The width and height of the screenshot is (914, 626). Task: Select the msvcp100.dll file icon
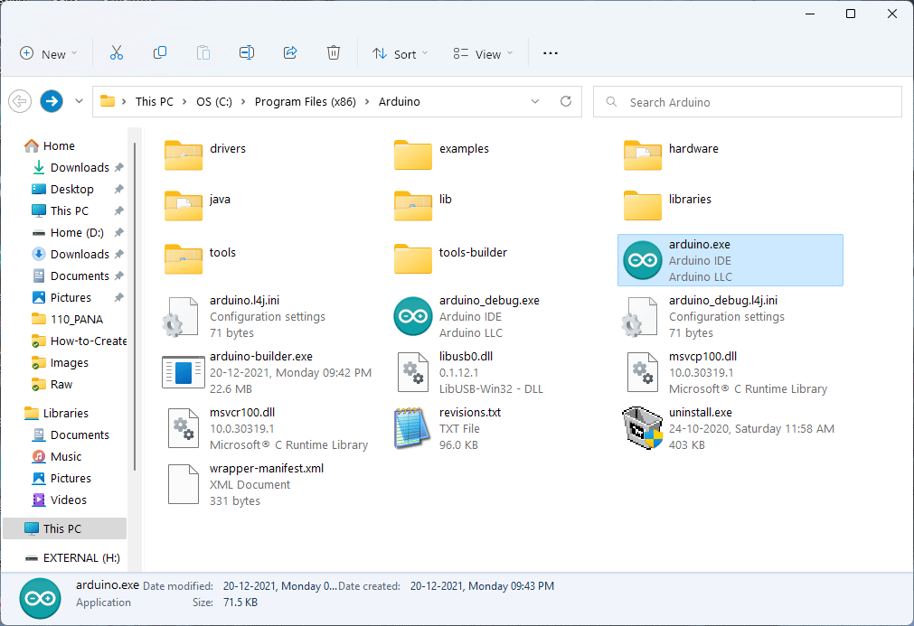pos(643,372)
